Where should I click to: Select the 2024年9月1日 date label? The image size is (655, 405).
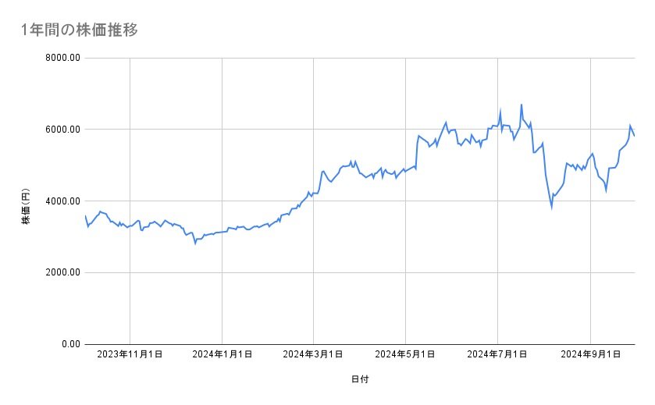590,354
